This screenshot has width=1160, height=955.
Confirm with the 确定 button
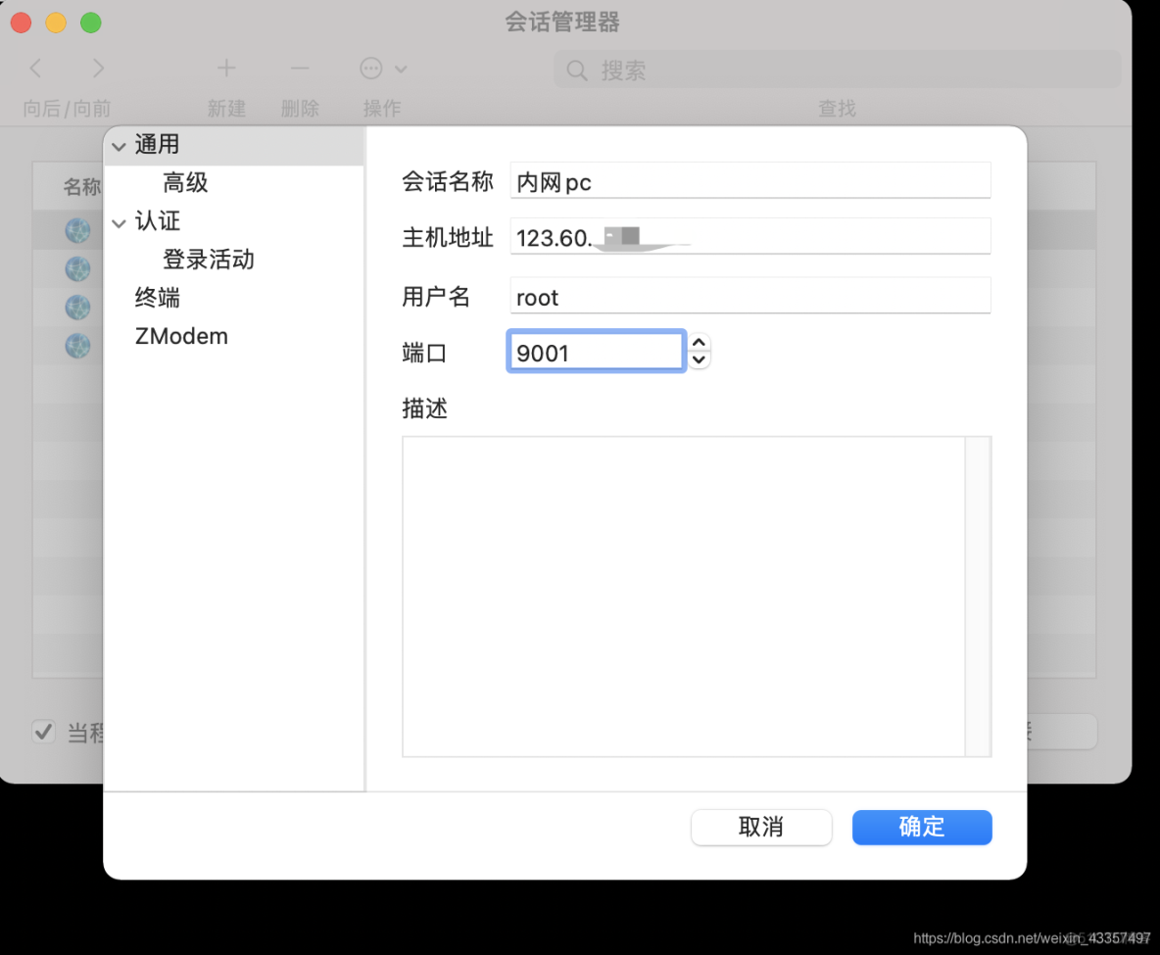pos(922,827)
